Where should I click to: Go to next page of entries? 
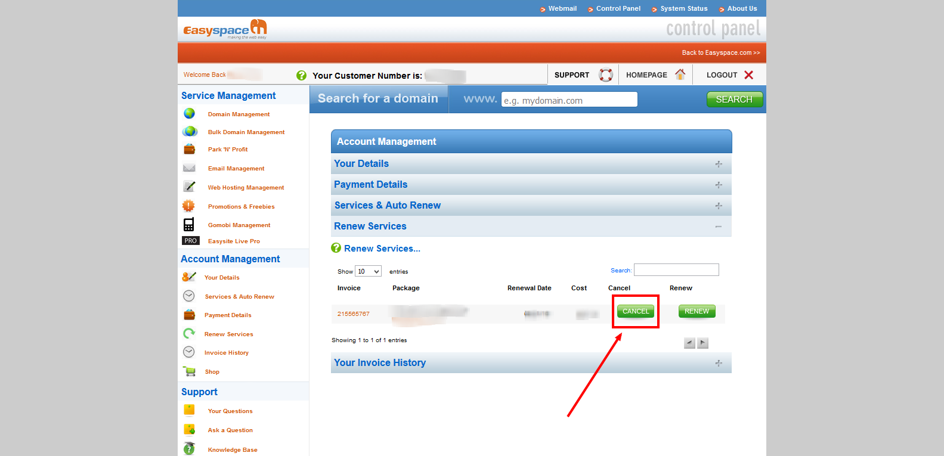pyautogui.click(x=703, y=343)
